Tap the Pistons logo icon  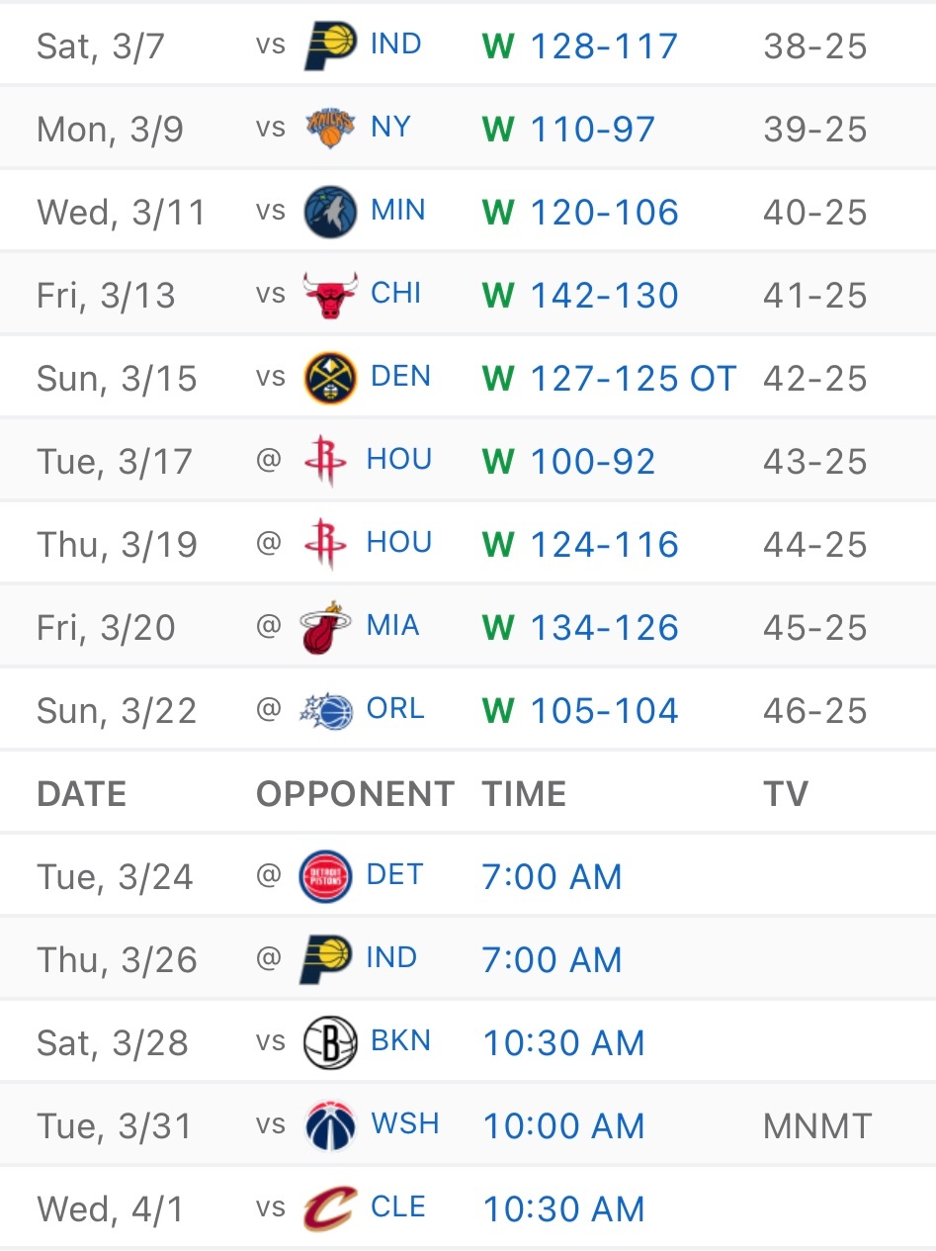point(326,876)
